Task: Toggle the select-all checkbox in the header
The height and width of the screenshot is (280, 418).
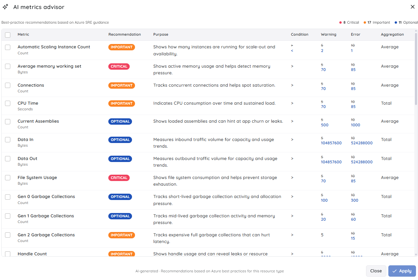Action: (x=8, y=35)
